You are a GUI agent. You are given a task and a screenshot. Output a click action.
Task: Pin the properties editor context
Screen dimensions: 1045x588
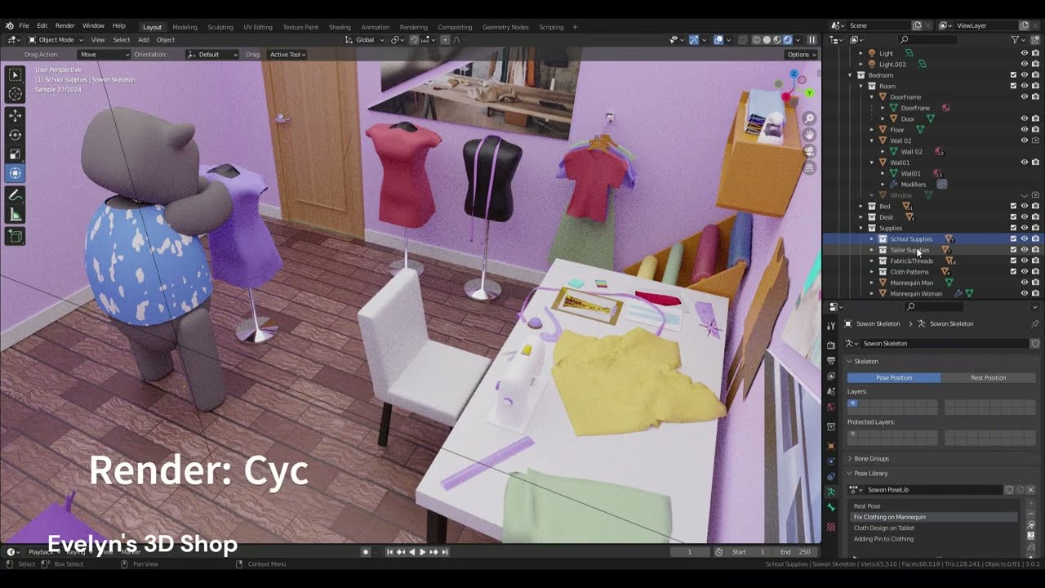tap(1035, 323)
